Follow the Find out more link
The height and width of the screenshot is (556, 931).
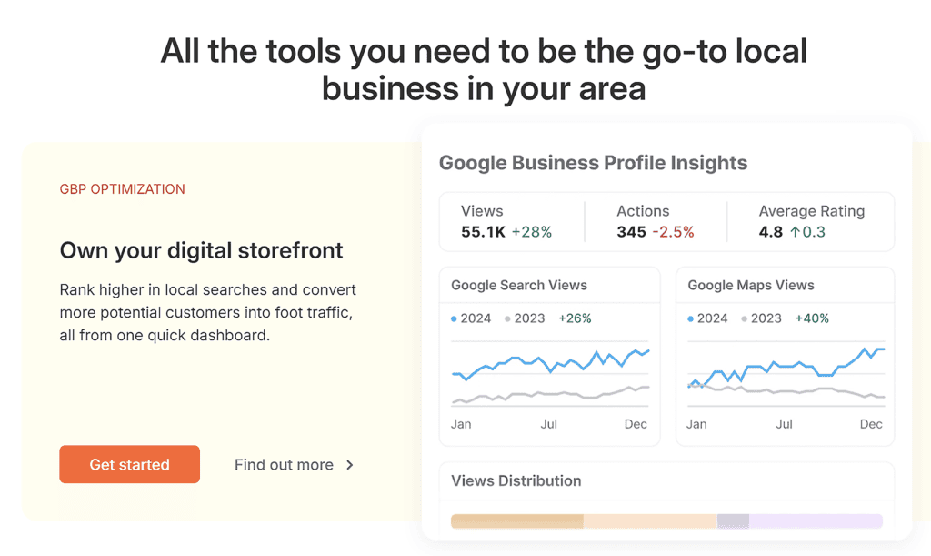click(283, 464)
